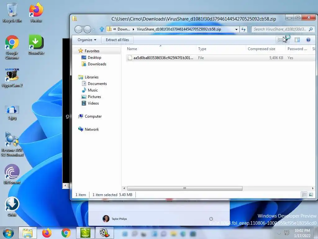Click Extract all files
The width and height of the screenshot is (318, 239).
pos(117,40)
